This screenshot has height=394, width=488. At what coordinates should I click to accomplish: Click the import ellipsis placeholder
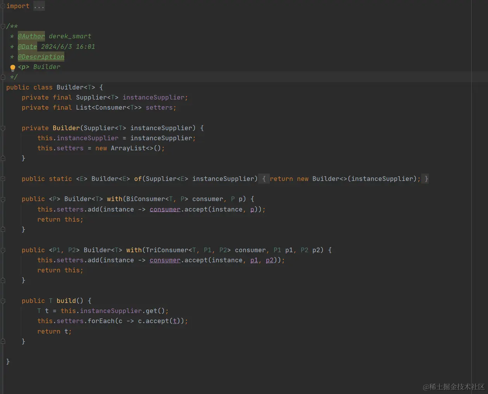[x=39, y=6]
